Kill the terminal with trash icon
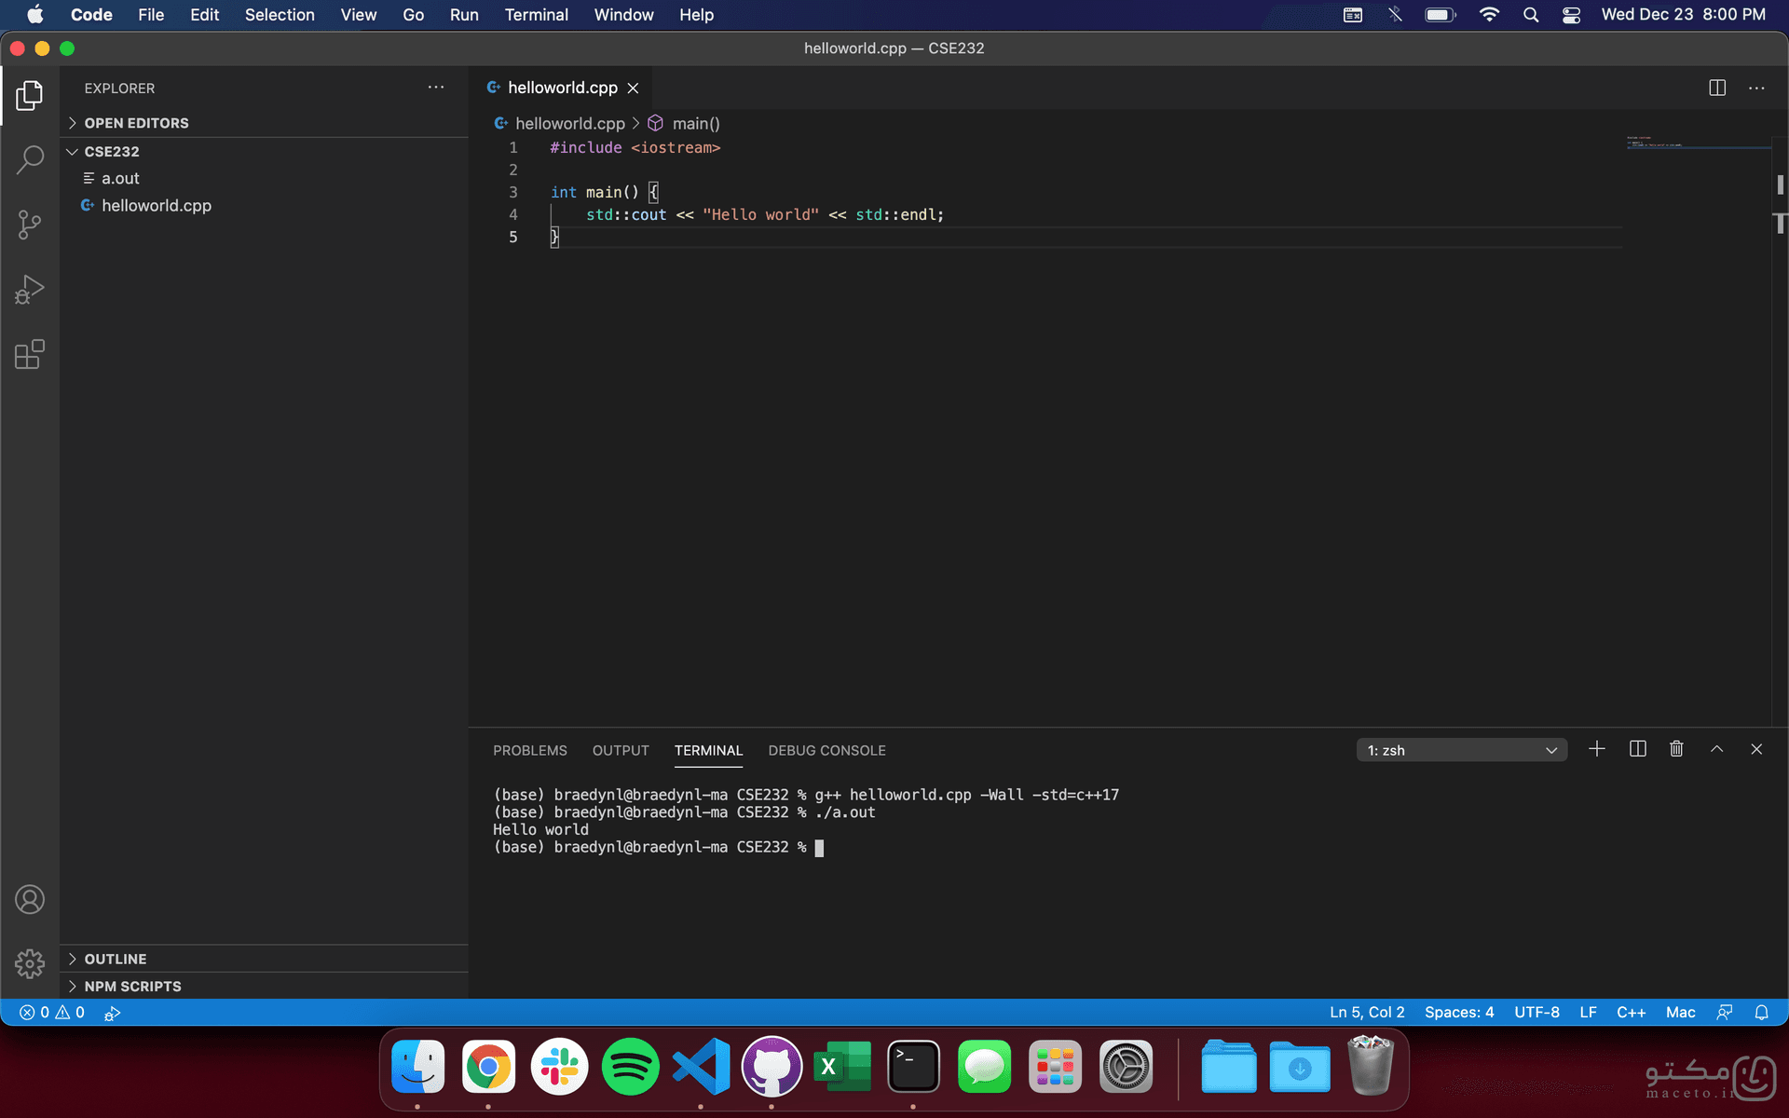 (1676, 749)
